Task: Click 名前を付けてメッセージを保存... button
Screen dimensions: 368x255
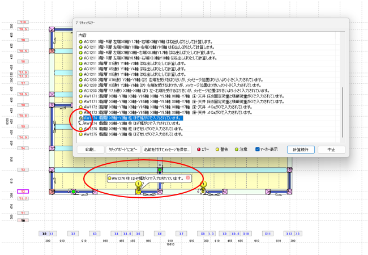Action: 166,150
